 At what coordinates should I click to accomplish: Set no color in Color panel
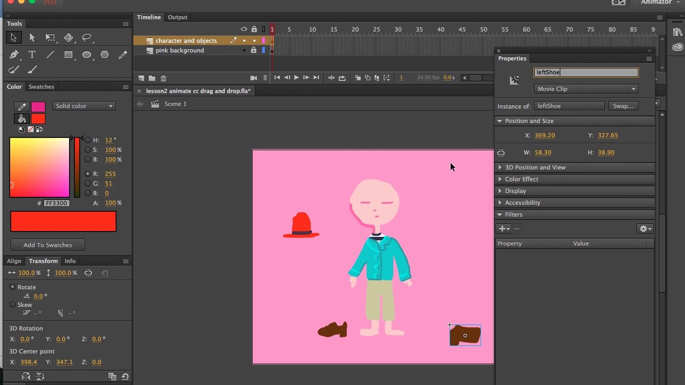click(x=31, y=129)
